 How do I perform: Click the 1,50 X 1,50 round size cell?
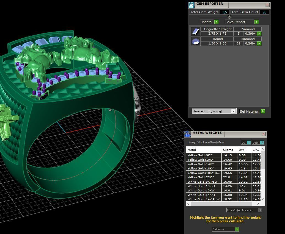tap(217, 44)
